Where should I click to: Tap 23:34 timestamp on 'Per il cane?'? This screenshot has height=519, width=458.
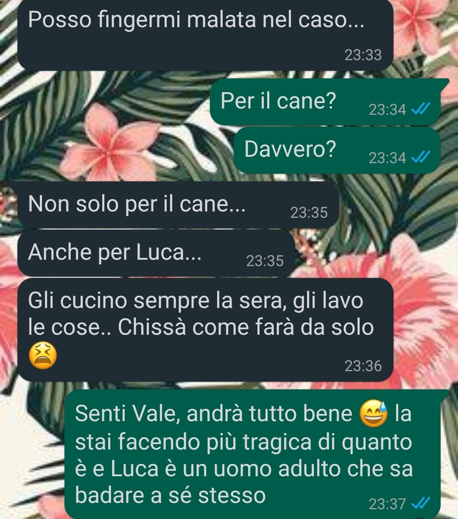[x=387, y=110]
